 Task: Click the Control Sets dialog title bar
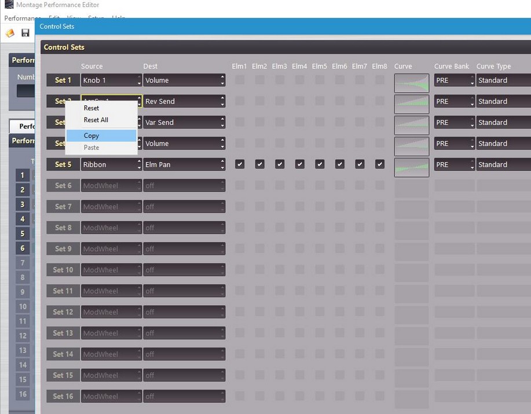click(283, 27)
